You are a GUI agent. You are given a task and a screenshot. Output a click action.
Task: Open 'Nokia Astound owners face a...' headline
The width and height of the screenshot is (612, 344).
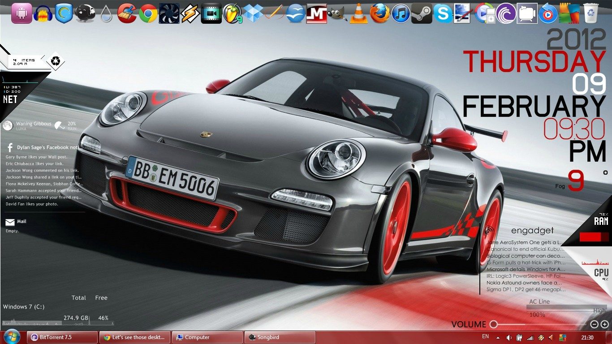(x=524, y=283)
